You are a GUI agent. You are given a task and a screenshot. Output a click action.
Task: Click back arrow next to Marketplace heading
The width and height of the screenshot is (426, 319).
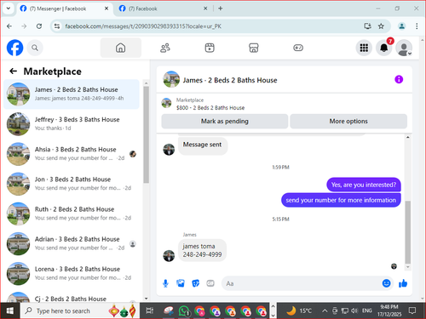pyautogui.click(x=14, y=71)
